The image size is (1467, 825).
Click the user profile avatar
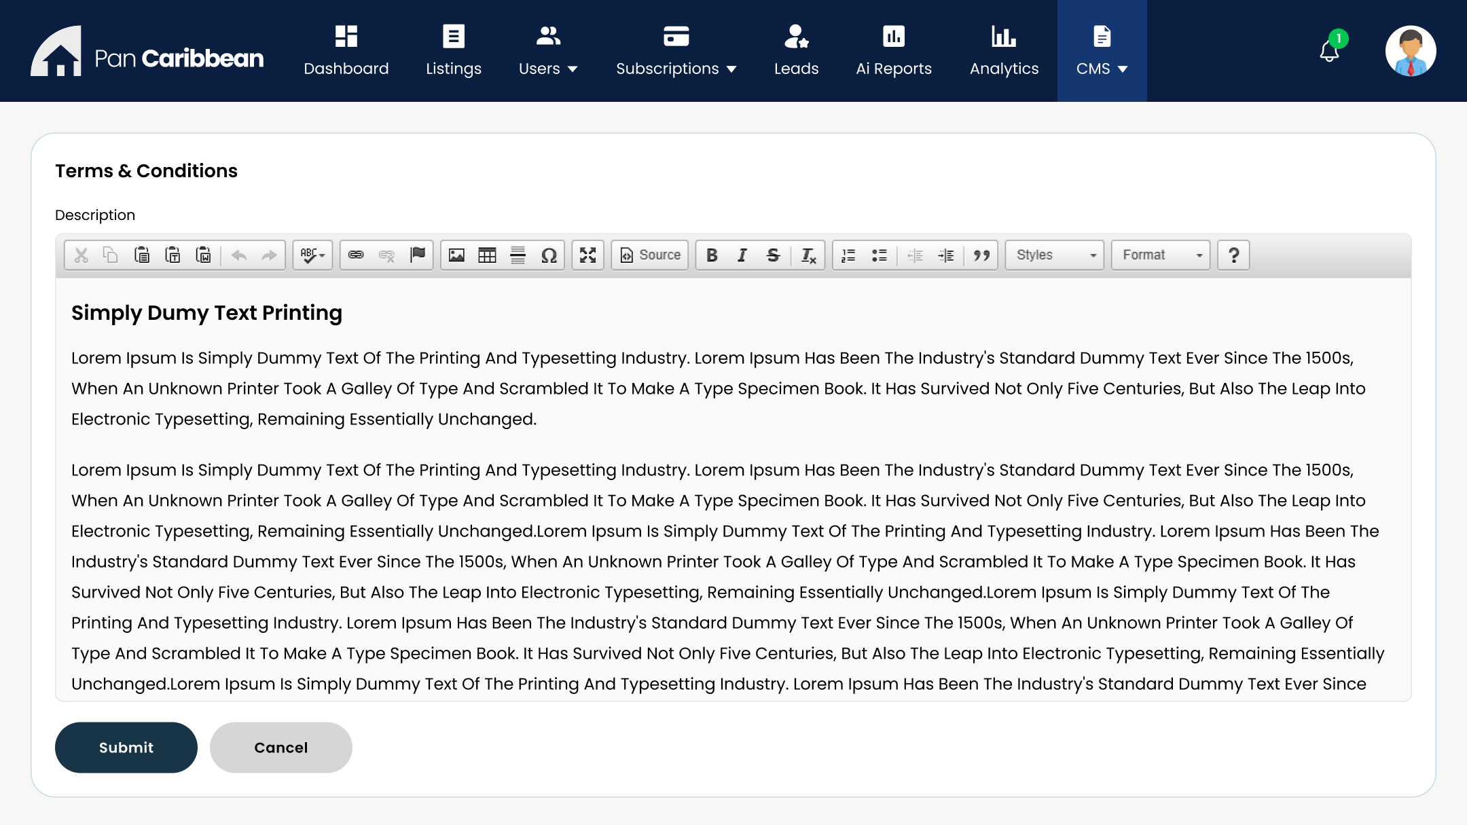(x=1411, y=51)
